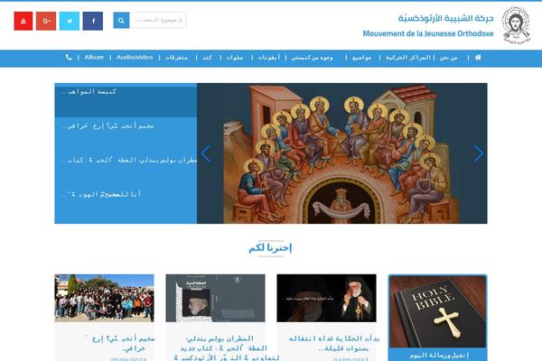Open the وجوه من كنيستي menu item
The width and height of the screenshot is (542, 361).
point(313,58)
